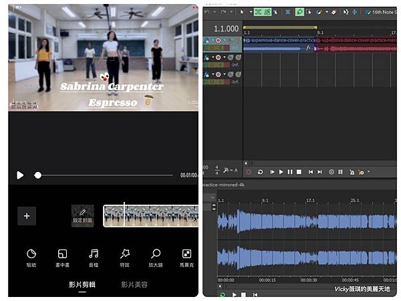Expand the transport options dropdown arrow

coord(368,171)
